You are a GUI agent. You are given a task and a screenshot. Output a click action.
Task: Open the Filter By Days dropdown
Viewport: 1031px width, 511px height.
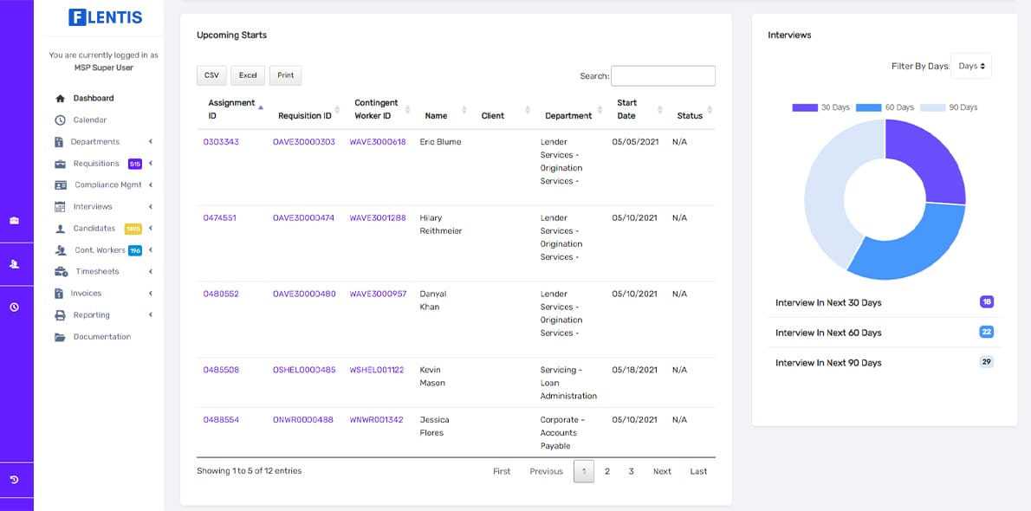971,66
